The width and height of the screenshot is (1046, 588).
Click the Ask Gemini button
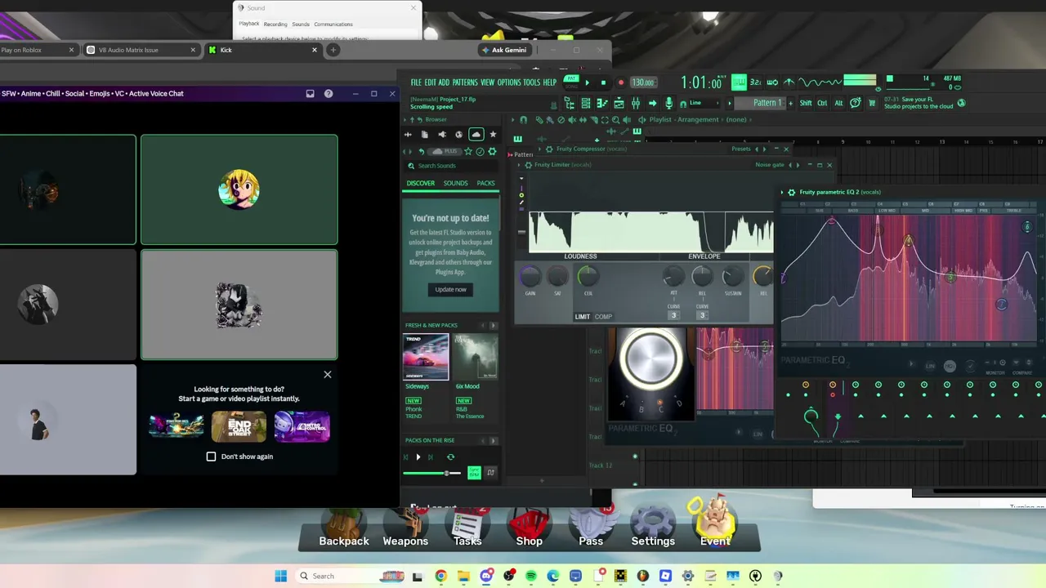tap(504, 50)
